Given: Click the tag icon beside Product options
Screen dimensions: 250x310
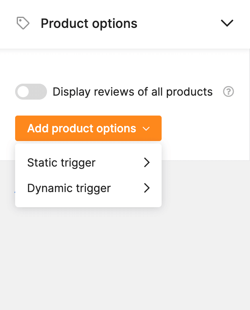Looking at the screenshot, I should click(x=23, y=23).
